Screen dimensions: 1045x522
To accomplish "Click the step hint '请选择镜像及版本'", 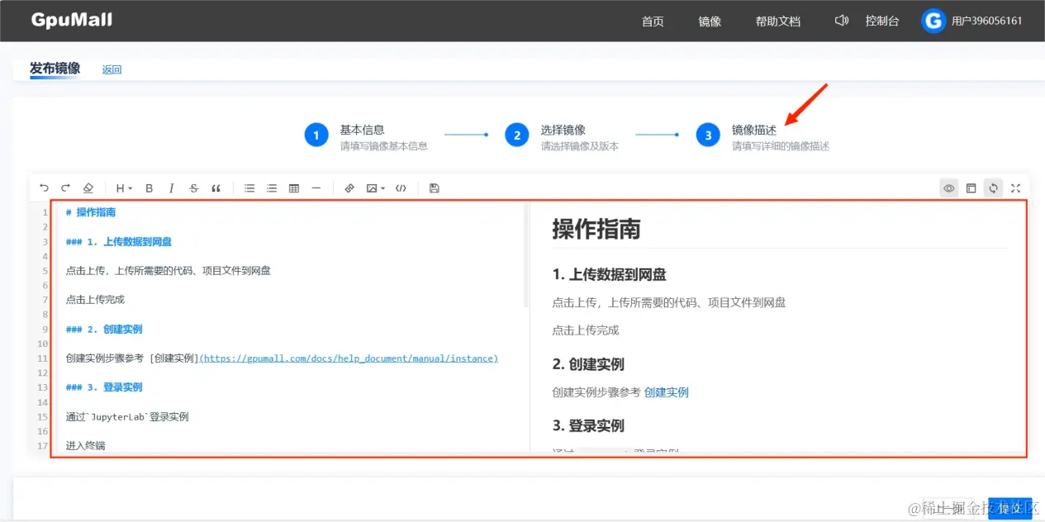I will [580, 146].
